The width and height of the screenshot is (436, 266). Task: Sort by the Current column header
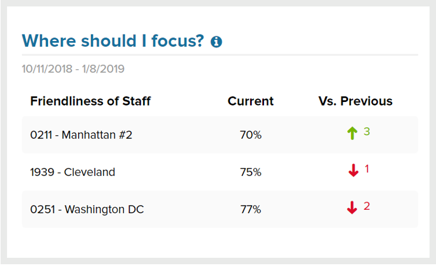click(251, 101)
